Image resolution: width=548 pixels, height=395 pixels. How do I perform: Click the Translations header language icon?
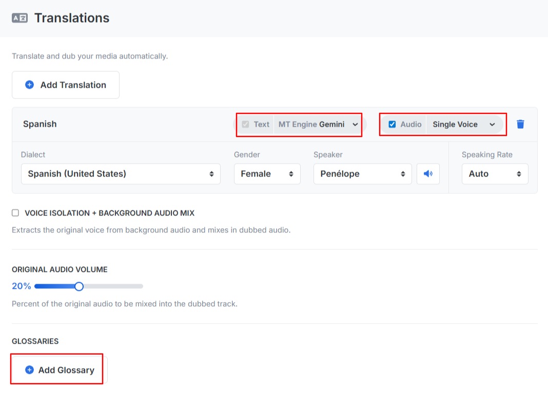coord(19,18)
